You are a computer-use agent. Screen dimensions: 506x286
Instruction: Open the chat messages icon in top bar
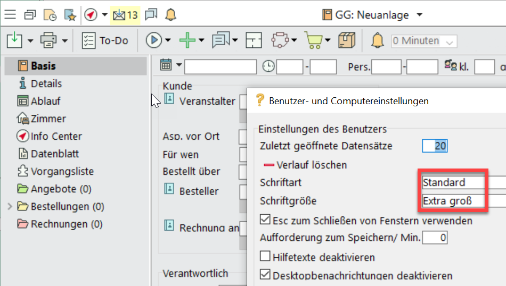point(151,14)
